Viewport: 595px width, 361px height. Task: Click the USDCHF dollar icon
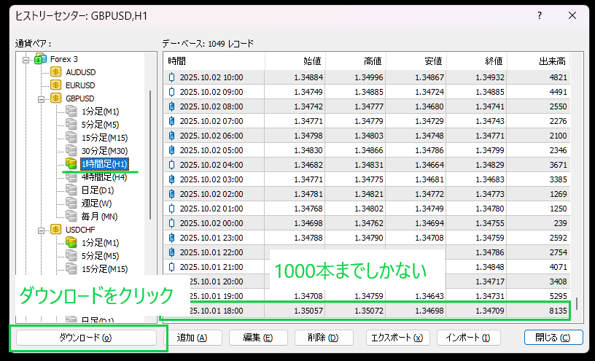[56, 229]
